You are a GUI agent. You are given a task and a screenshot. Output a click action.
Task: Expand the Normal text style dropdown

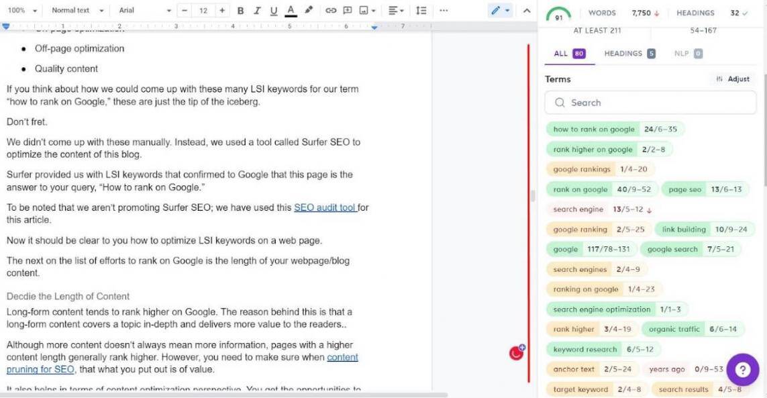(78, 11)
